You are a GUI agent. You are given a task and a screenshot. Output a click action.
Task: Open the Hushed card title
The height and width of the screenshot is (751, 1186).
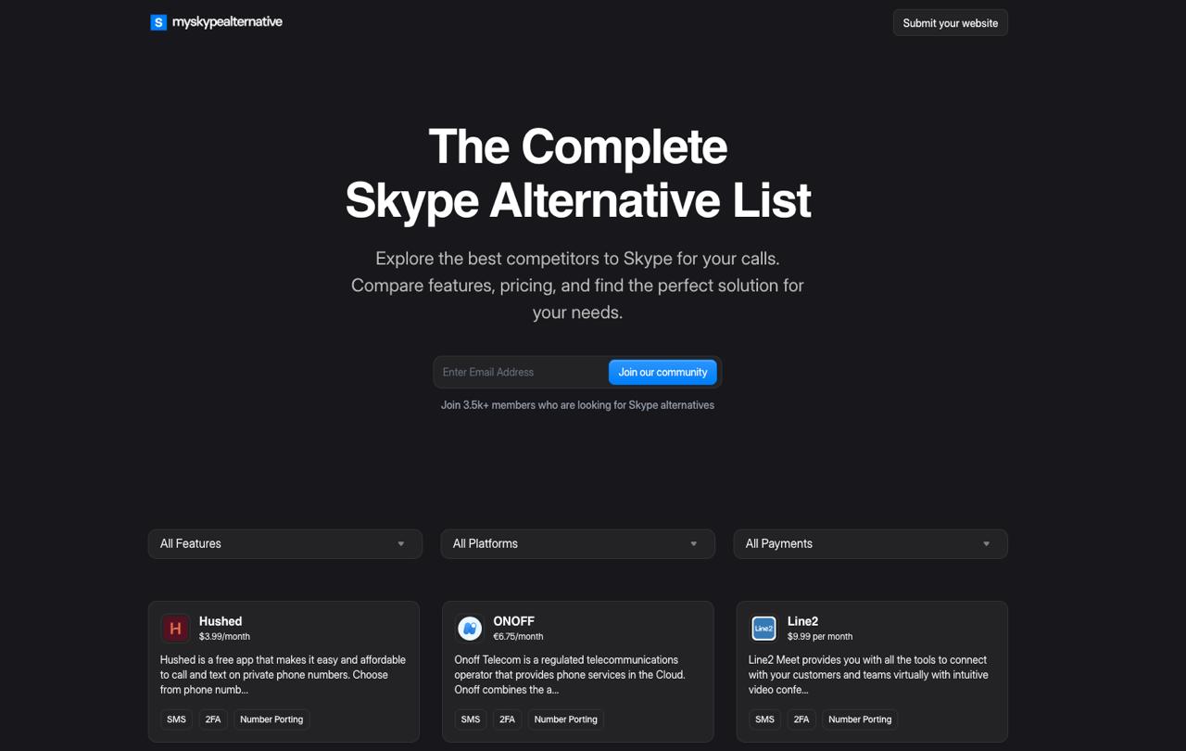(221, 621)
